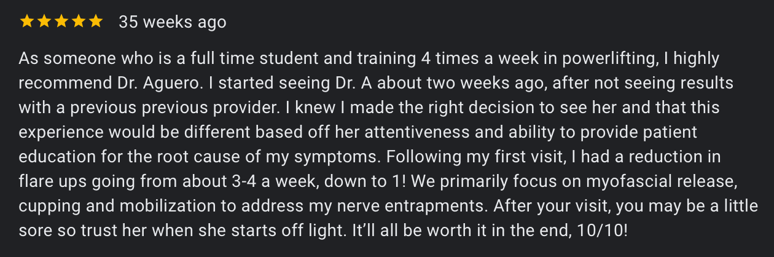
Task: Click the fifth (last) gold rating star
Action: pos(95,22)
